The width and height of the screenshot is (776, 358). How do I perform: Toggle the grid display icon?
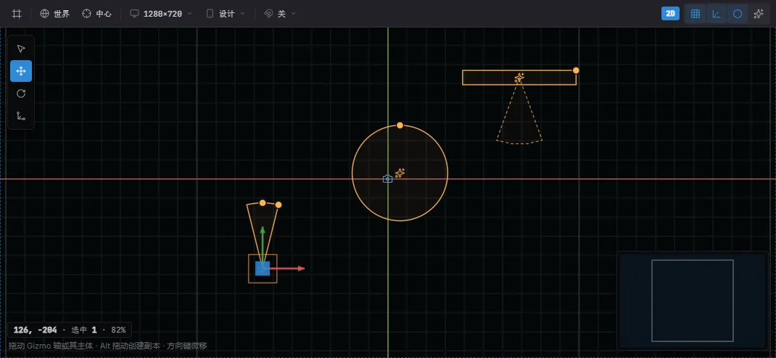pos(695,14)
